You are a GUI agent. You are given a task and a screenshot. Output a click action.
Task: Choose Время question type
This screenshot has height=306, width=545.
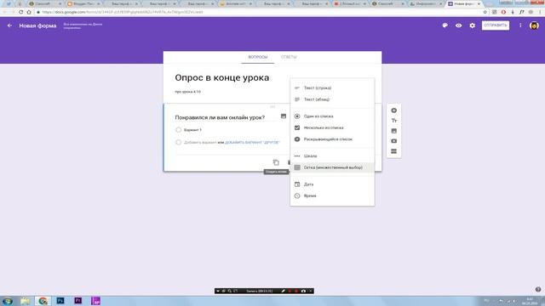pyautogui.click(x=332, y=196)
